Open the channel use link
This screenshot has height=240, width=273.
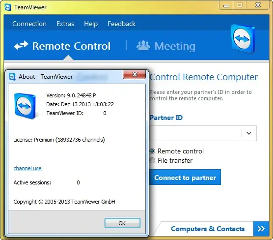[x=27, y=168]
